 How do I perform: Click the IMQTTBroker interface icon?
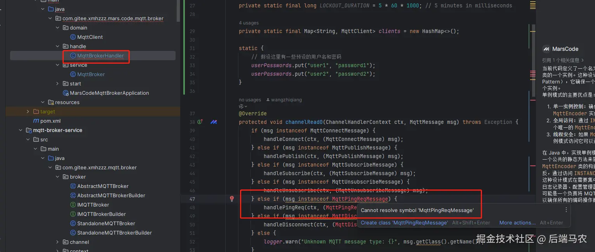click(x=73, y=205)
